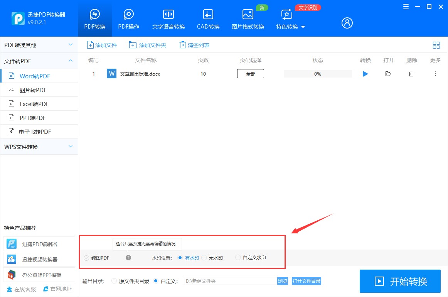This screenshot has height=297, width=448.
Task: Select 电子书转PDF in the sidebar
Action: [x=39, y=132]
